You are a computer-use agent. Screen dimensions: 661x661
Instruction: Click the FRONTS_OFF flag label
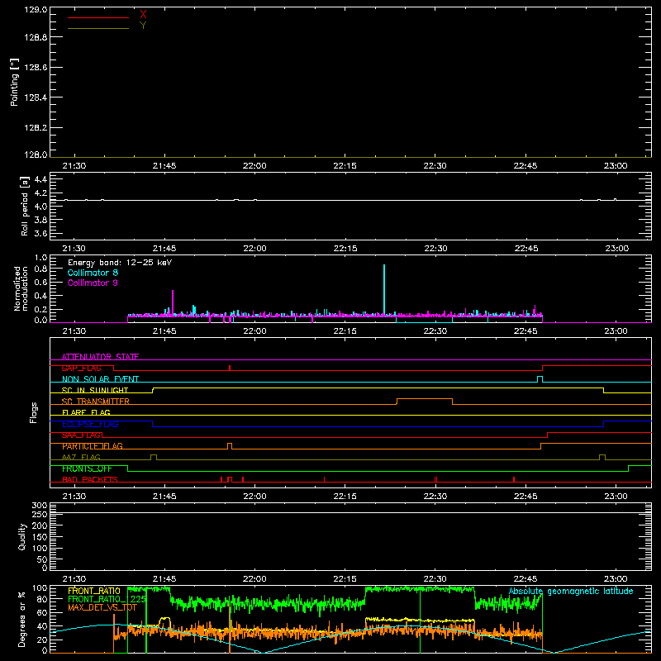pyautogui.click(x=87, y=468)
